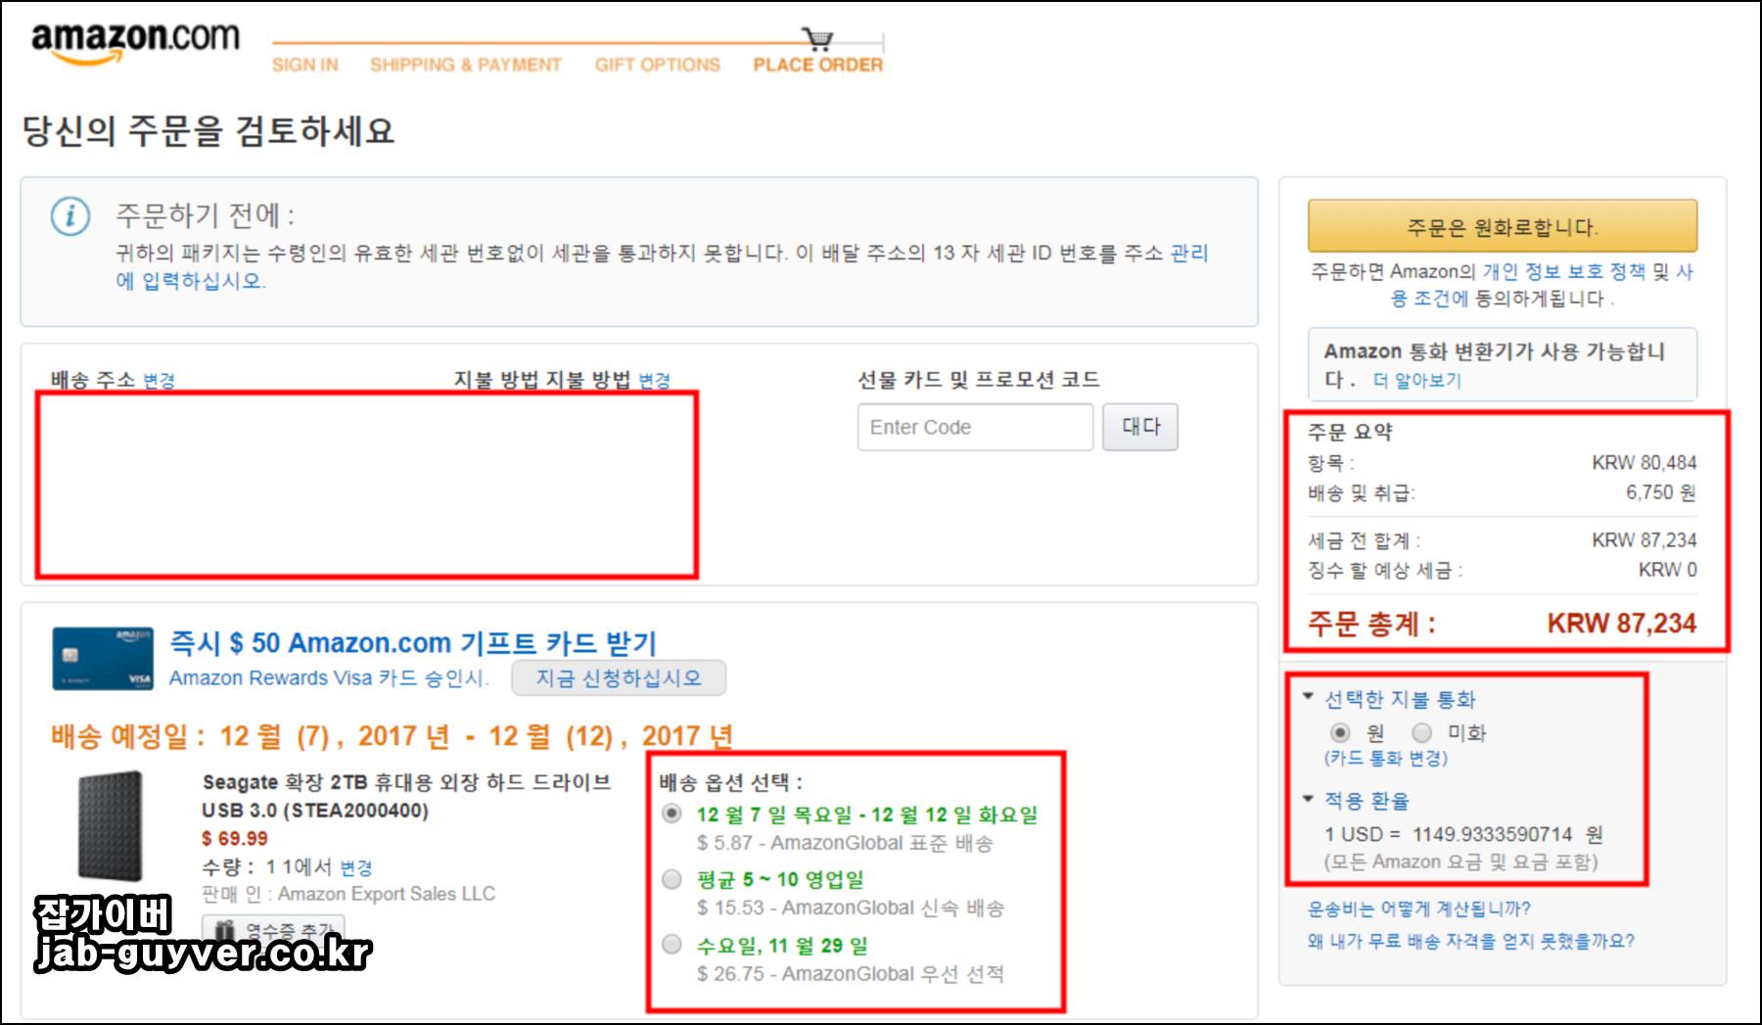The image size is (1762, 1025).
Task: Click the Enter Code promotion field
Action: tap(975, 427)
